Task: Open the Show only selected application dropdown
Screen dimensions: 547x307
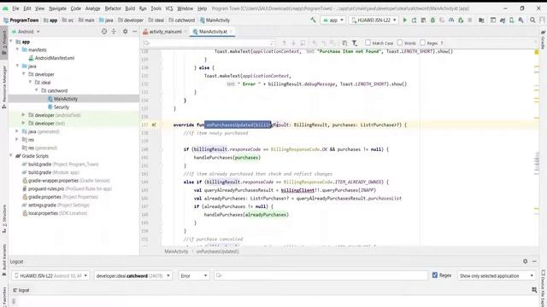Action: [496, 275]
